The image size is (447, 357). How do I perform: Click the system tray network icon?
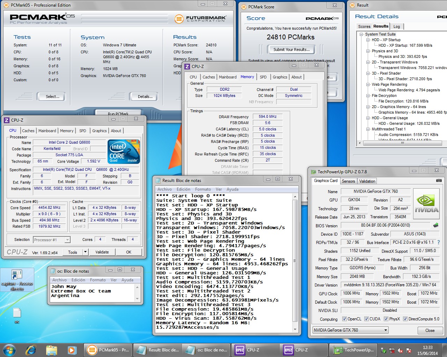[392, 351]
